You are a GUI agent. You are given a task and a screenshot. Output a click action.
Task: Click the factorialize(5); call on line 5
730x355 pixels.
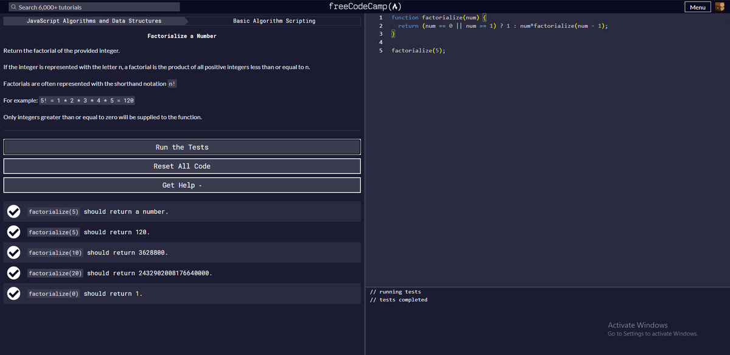pos(419,50)
